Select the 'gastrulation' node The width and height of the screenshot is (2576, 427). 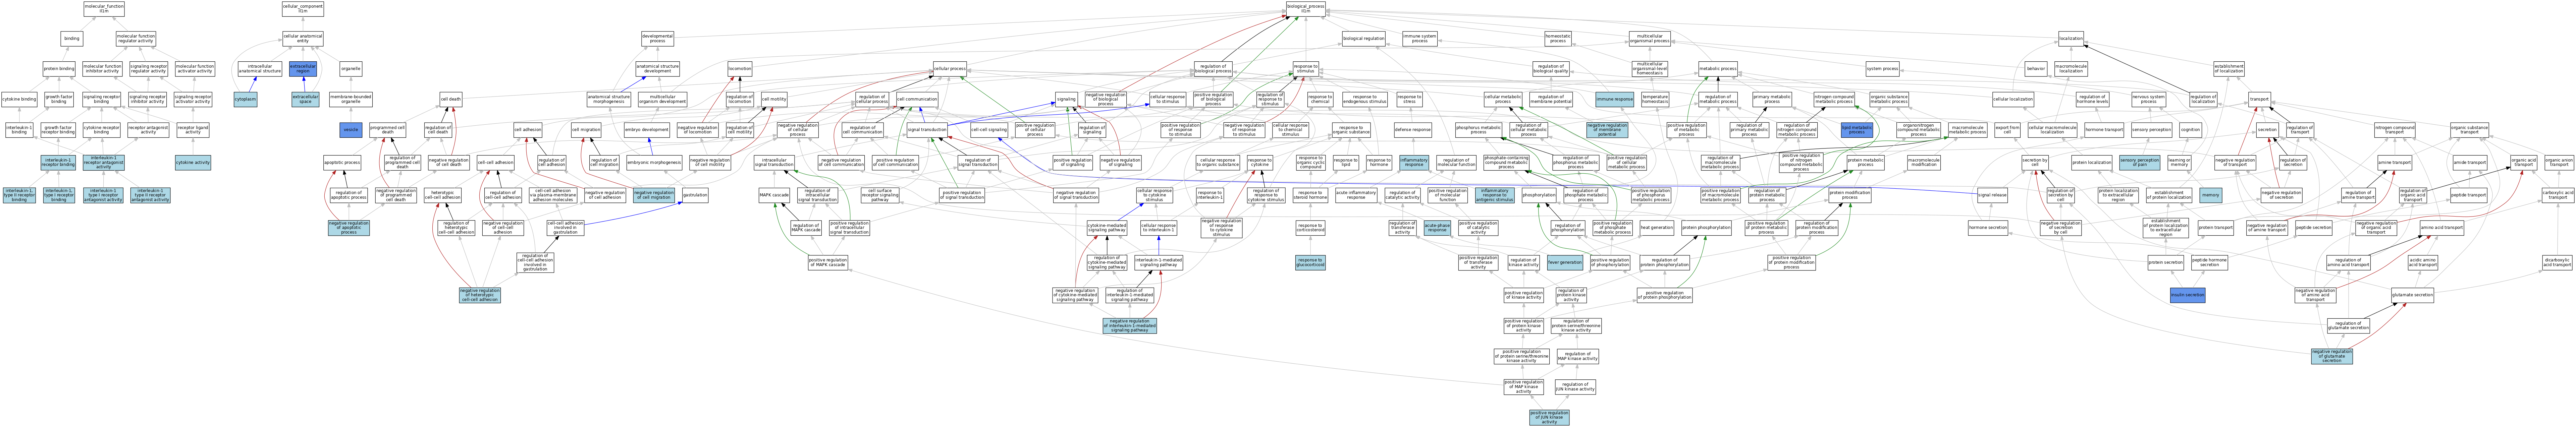click(x=695, y=195)
